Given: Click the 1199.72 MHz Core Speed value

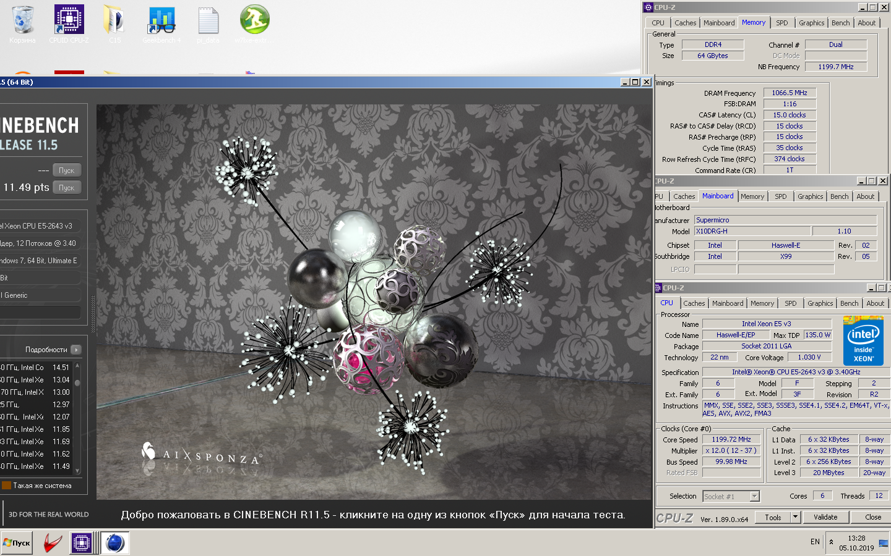Looking at the screenshot, I should (x=731, y=440).
